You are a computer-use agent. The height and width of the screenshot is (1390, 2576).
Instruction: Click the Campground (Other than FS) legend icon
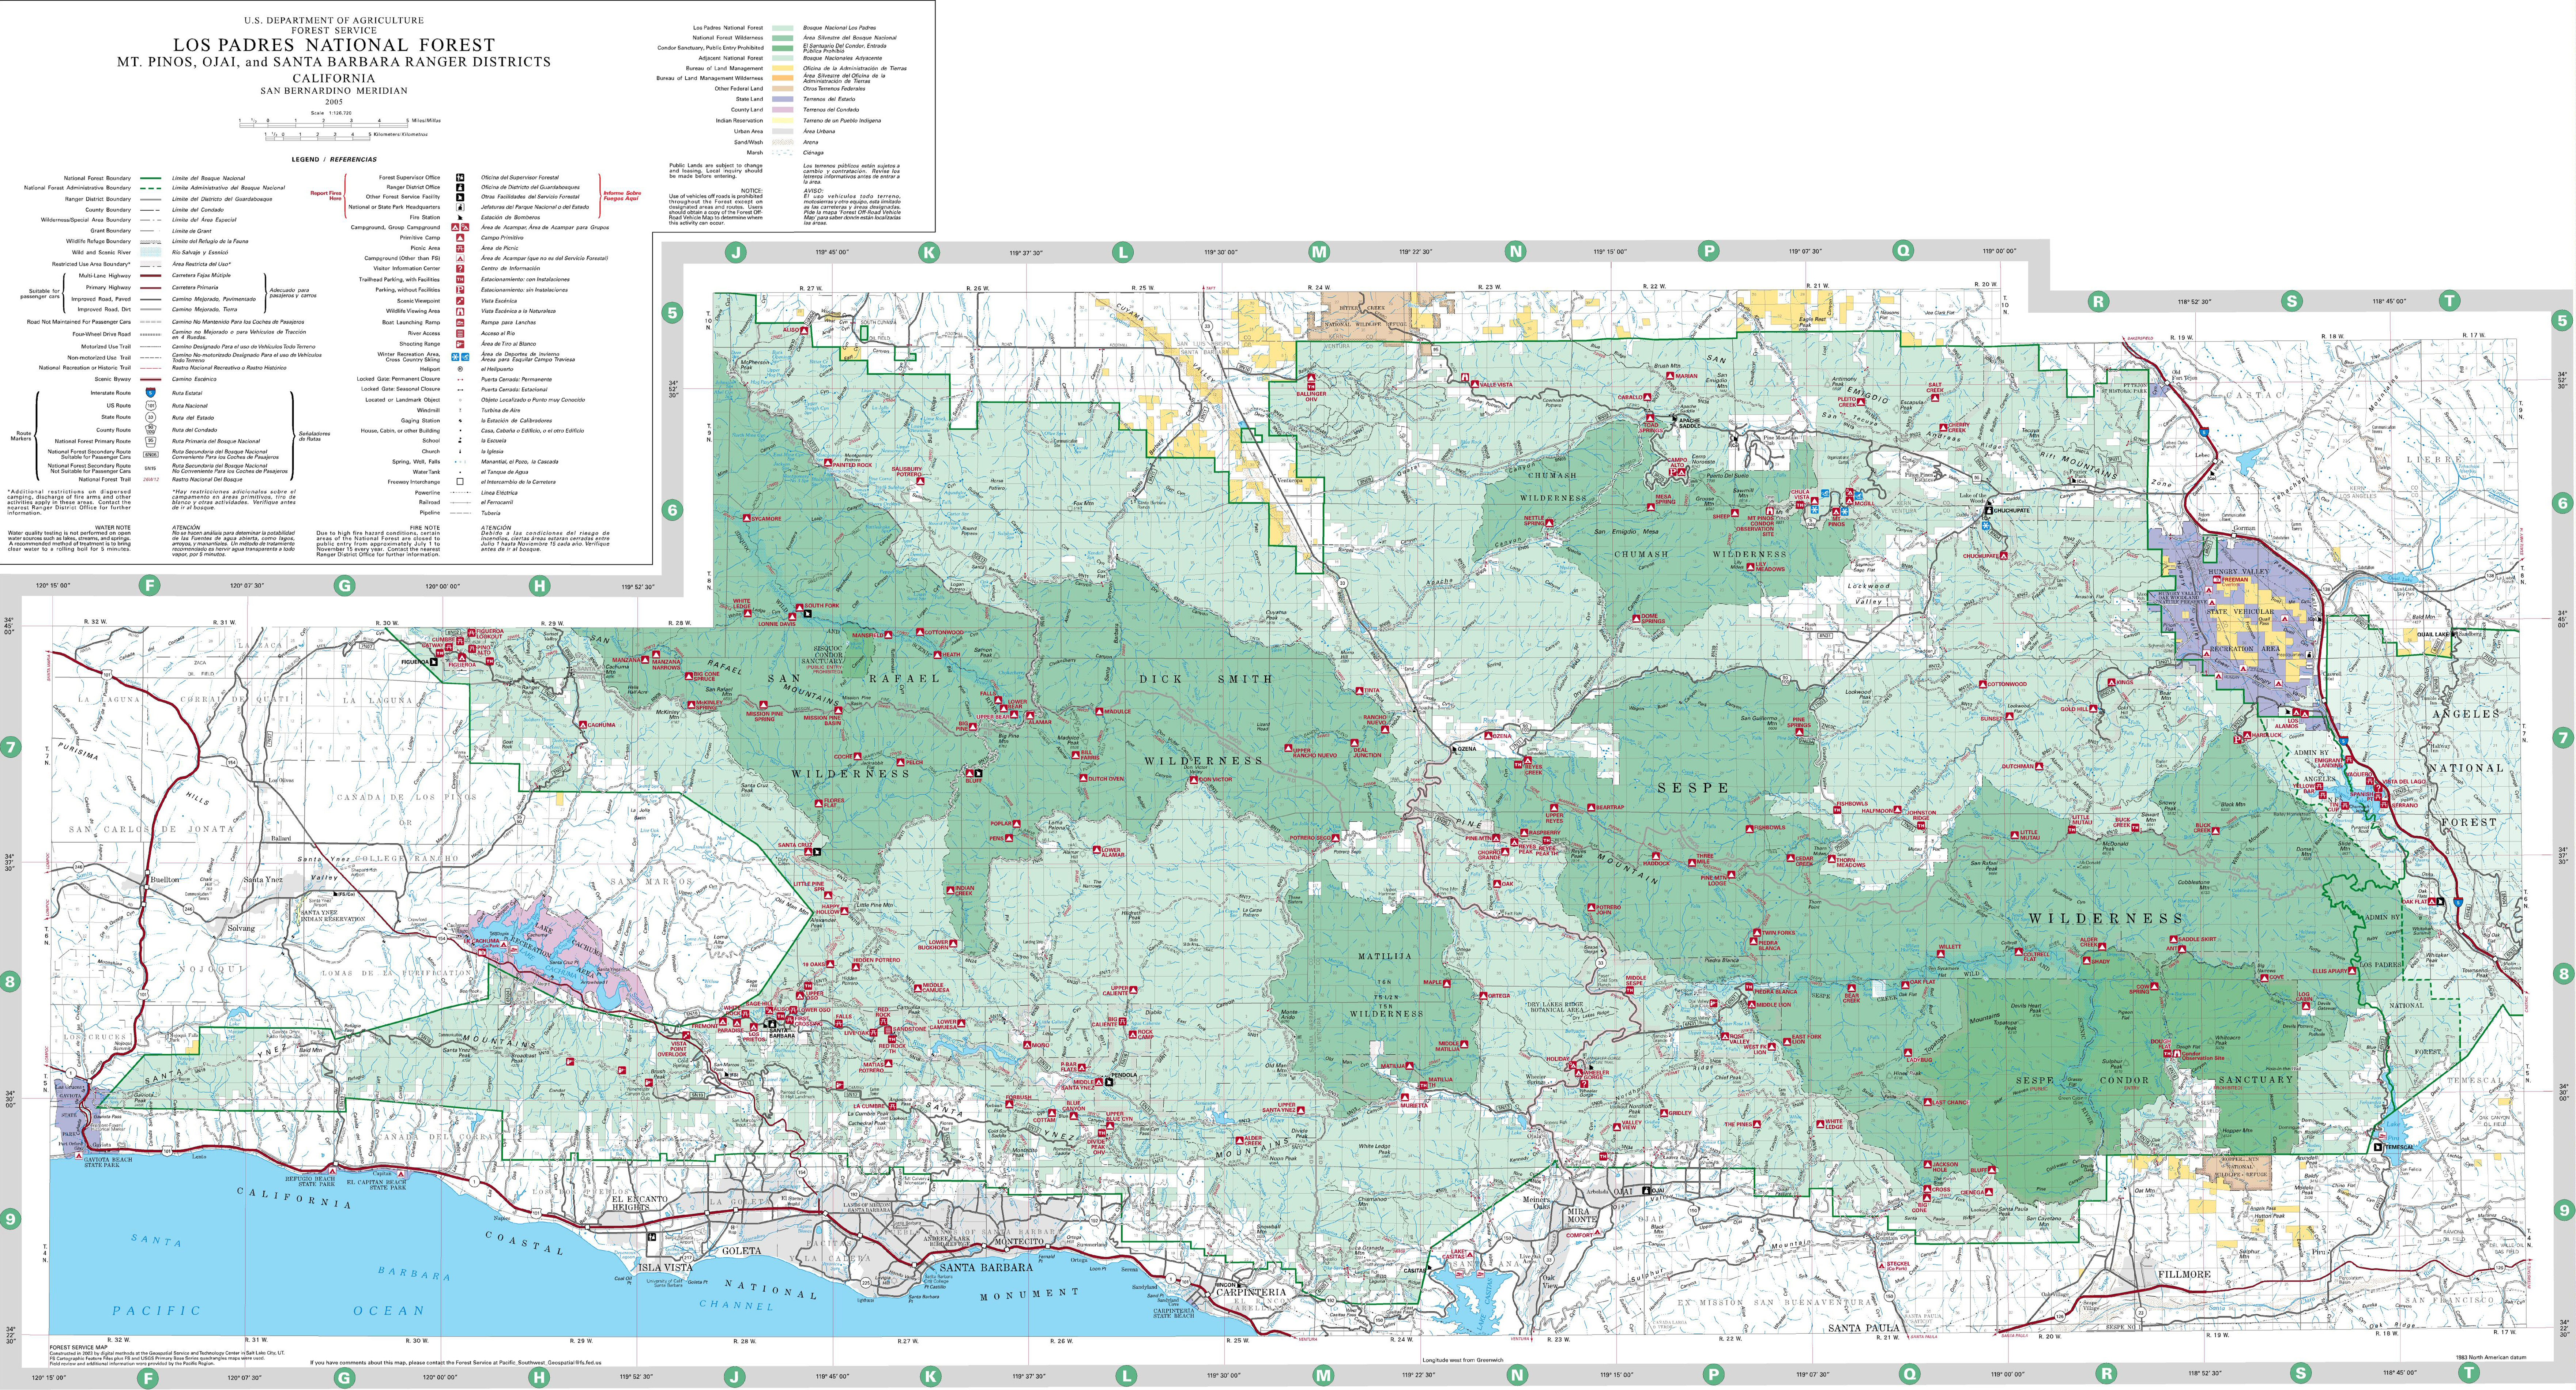pyautogui.click(x=460, y=258)
